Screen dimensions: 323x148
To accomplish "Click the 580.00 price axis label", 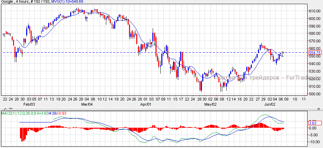I will pyautogui.click(x=314, y=33).
